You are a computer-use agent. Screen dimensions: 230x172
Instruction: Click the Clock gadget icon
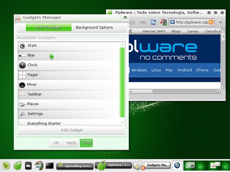pyautogui.click(x=22, y=65)
